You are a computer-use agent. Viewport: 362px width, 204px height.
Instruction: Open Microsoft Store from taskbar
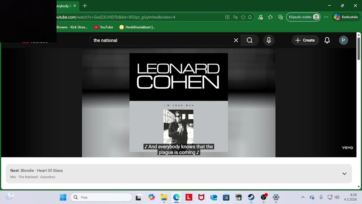tap(226, 197)
